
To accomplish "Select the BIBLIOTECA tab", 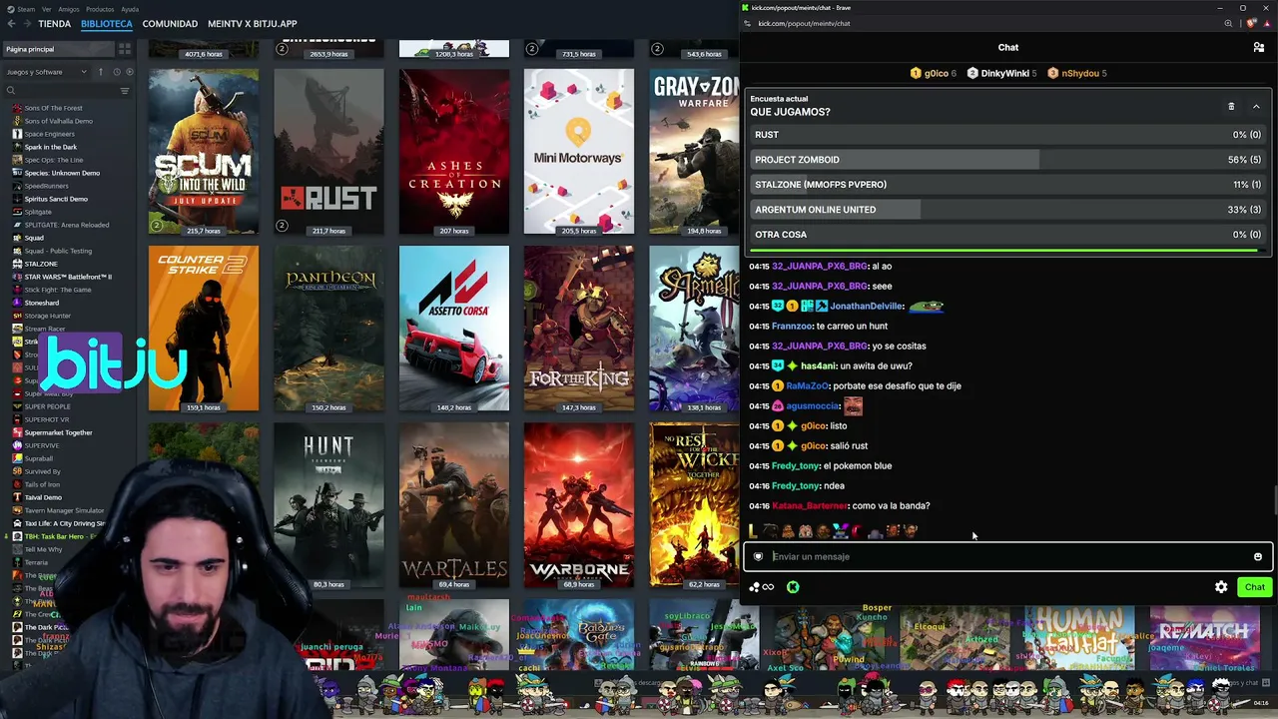I will tap(107, 24).
